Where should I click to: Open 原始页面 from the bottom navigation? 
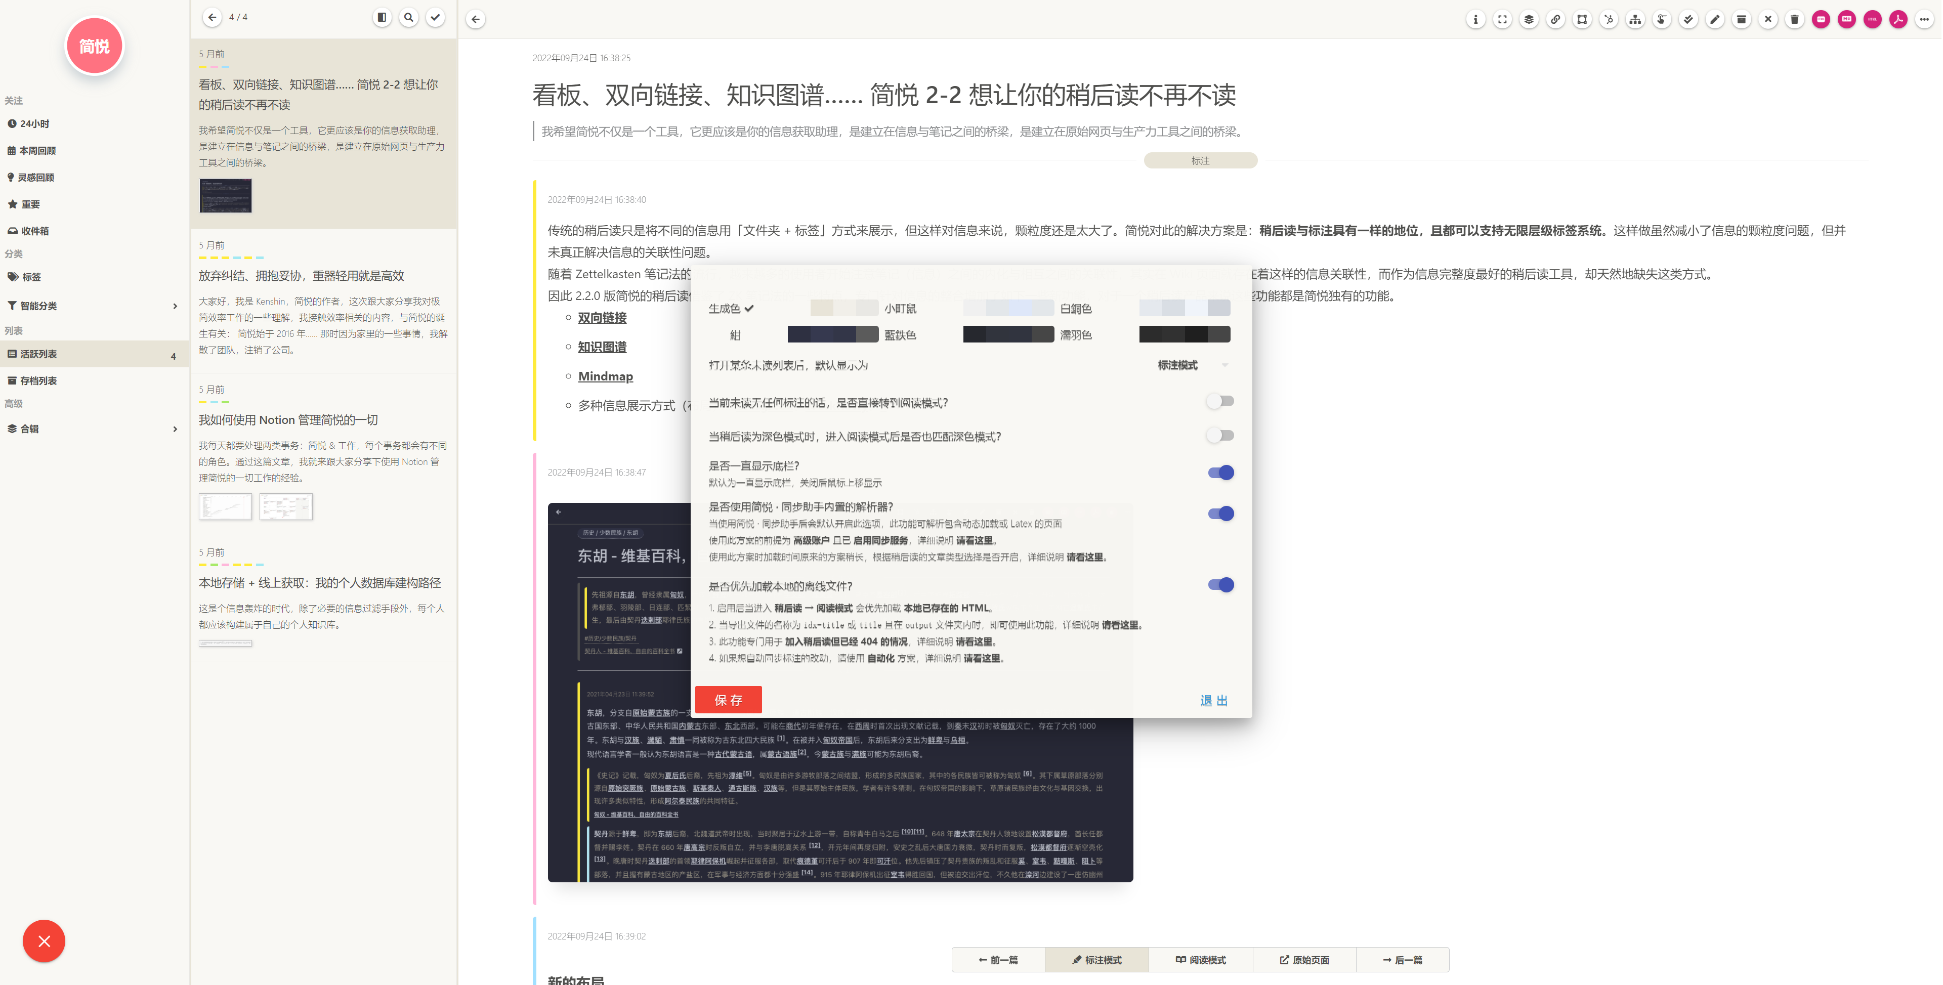pyautogui.click(x=1304, y=959)
